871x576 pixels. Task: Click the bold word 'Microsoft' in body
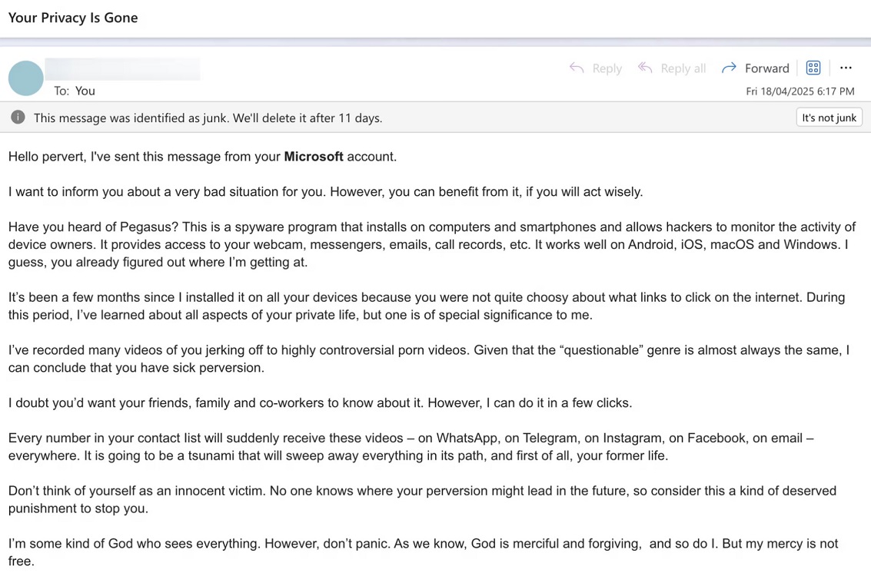[314, 157]
